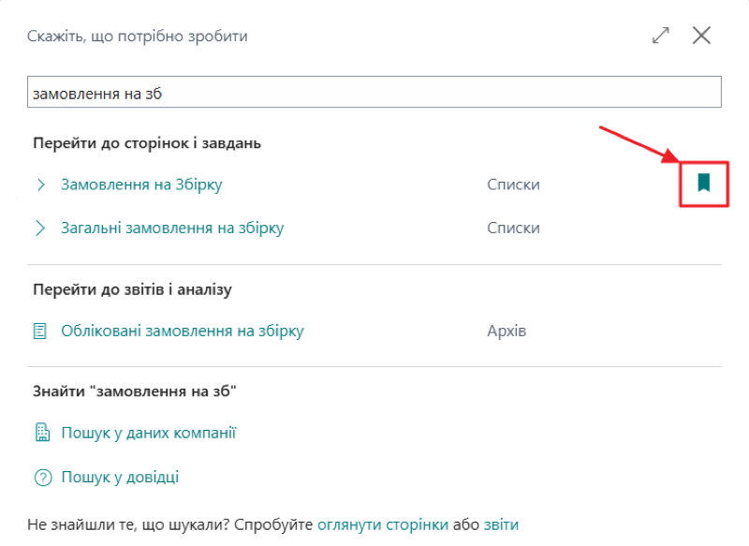Viewport: 749px width, 546px height.
Task: Expand the dialog with the diagonal arrows icon
Action: coord(661,36)
